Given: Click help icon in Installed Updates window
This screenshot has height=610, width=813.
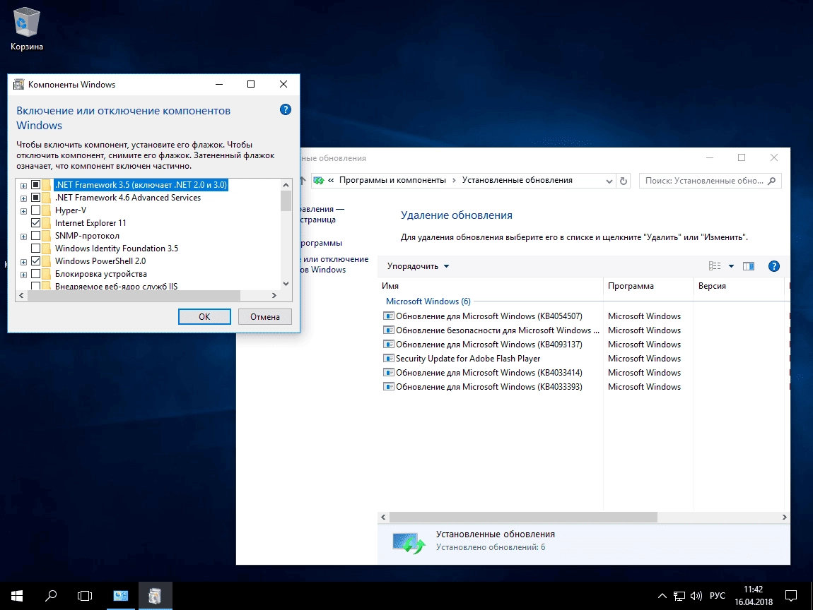Looking at the screenshot, I should [773, 266].
